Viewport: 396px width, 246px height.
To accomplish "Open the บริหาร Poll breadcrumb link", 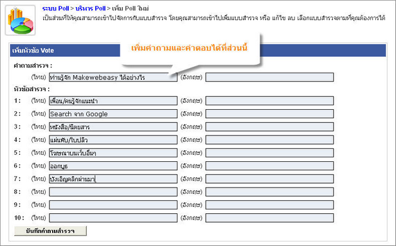I will (91, 8).
